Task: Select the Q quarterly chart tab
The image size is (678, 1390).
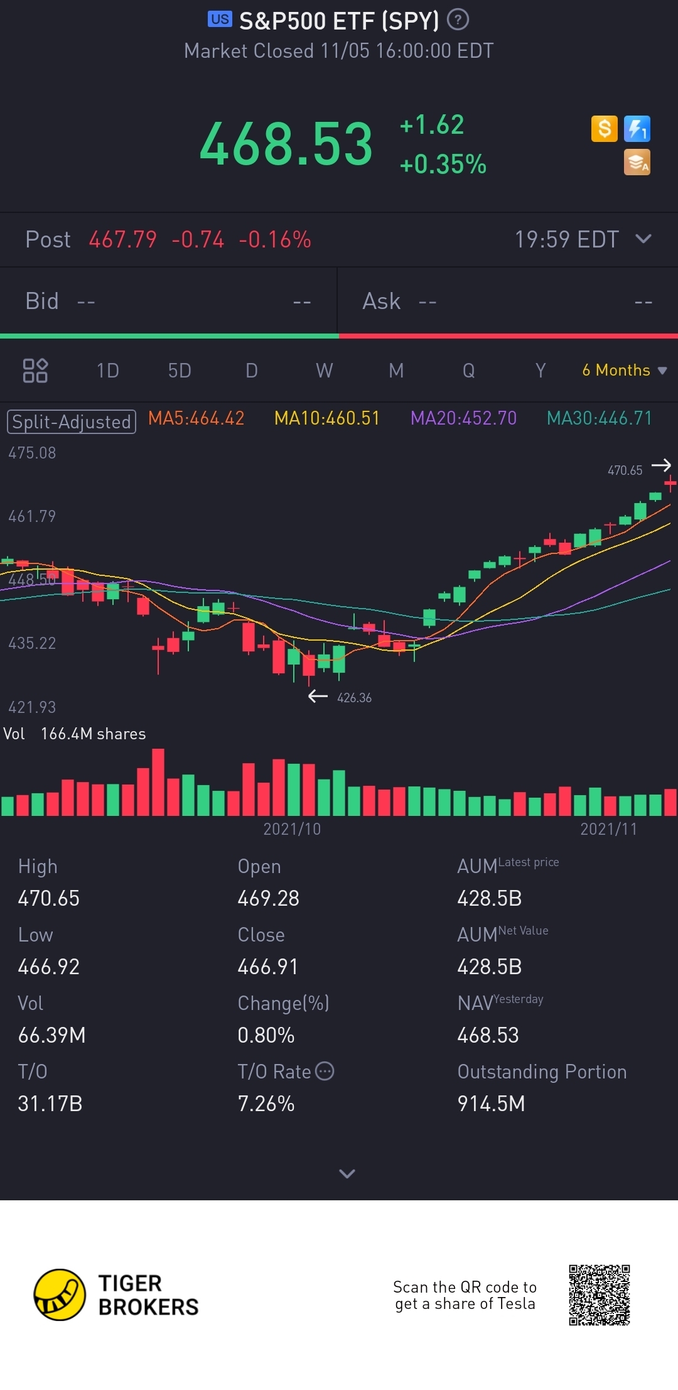Action: [469, 371]
